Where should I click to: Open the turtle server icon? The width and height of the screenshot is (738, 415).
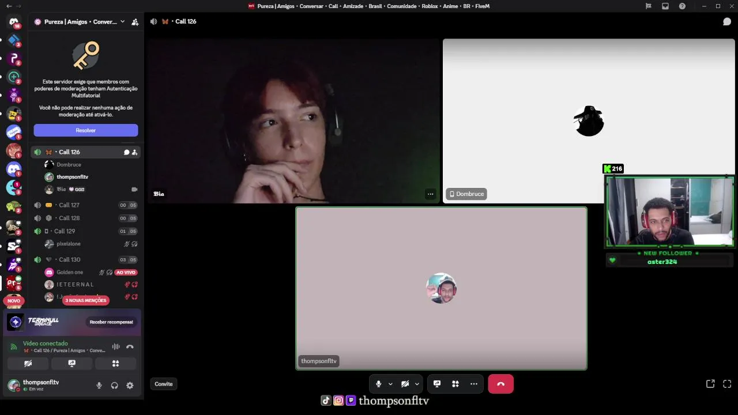(x=14, y=206)
